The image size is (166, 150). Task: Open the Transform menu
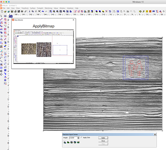25,8
